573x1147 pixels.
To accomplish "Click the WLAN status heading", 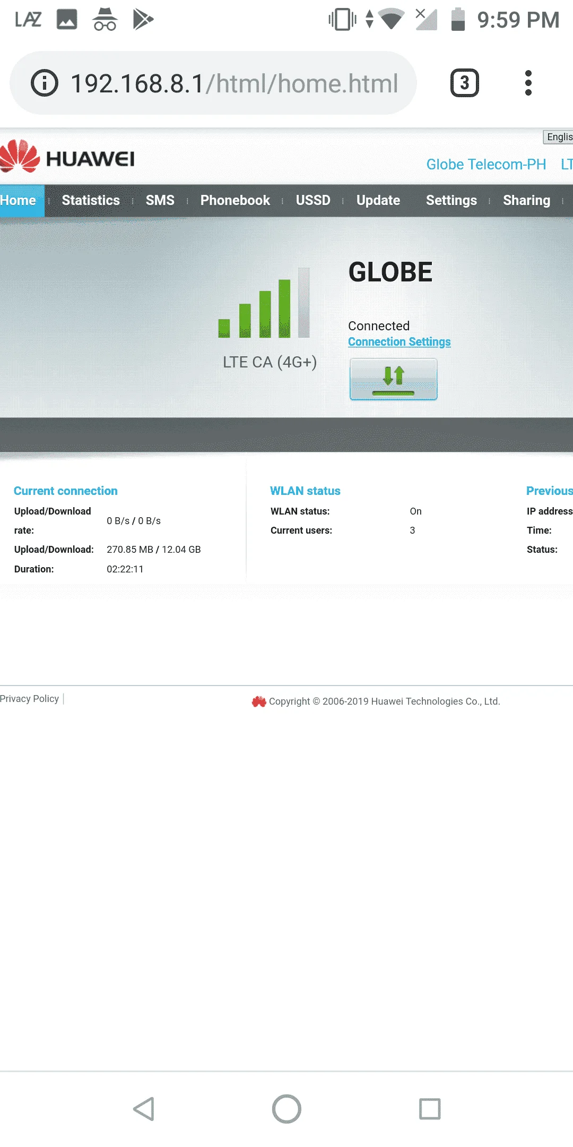I will [305, 491].
